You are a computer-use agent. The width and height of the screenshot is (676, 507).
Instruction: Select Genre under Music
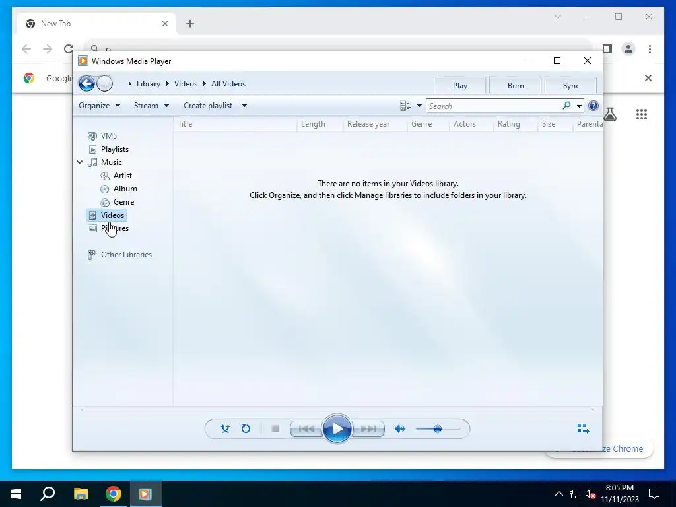point(118,202)
